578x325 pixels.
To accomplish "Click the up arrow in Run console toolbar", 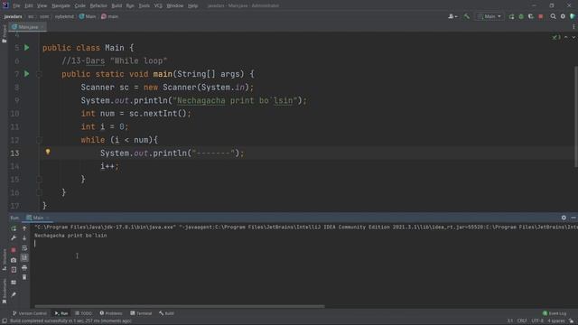I will 24,228.
